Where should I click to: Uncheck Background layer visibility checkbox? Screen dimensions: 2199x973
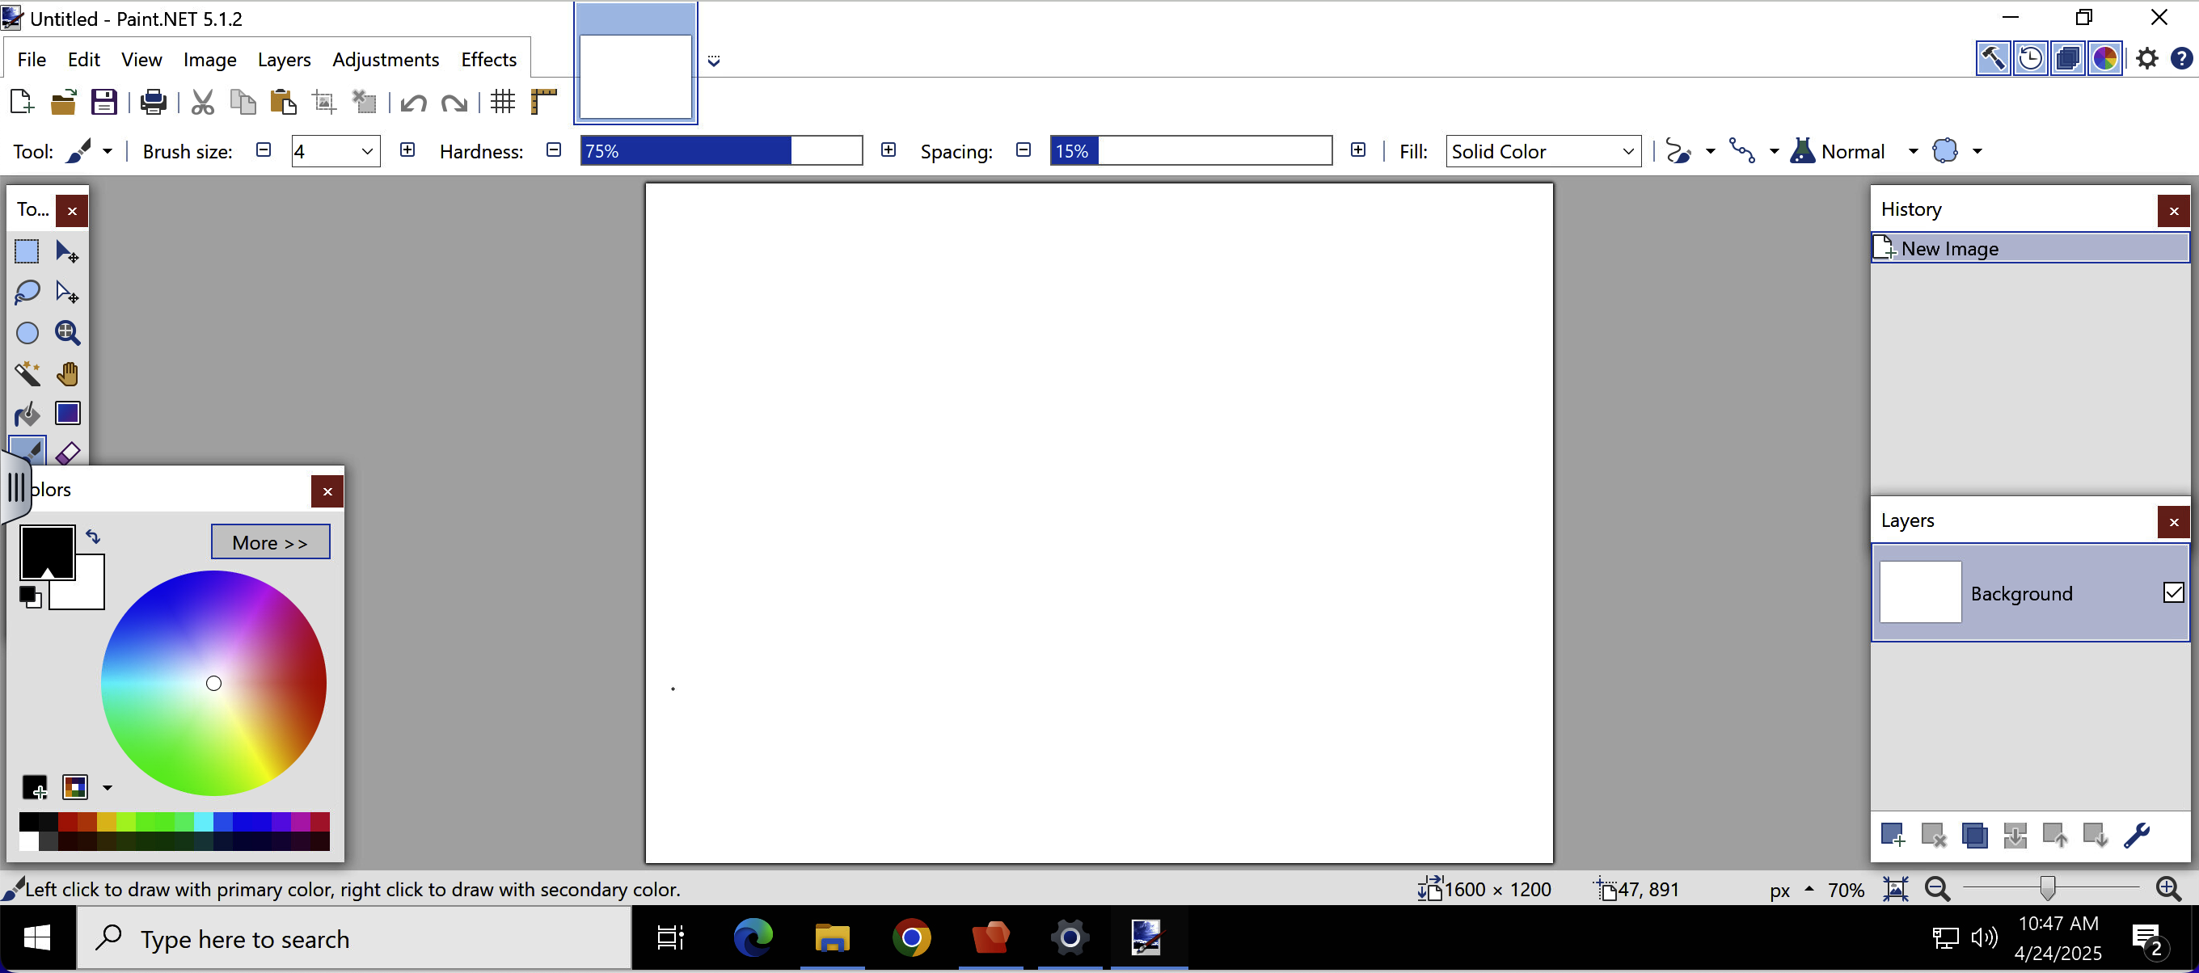coord(2172,592)
